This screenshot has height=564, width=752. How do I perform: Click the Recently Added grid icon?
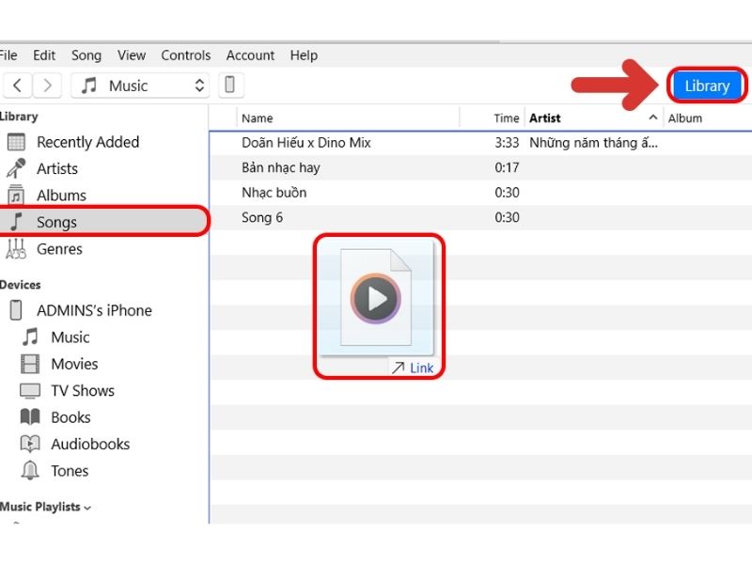16,142
